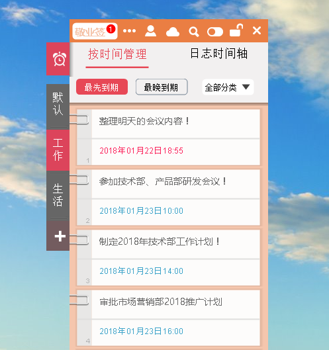The height and width of the screenshot is (350, 329).
Task: Open the user account profile icon
Action: pyautogui.click(x=150, y=31)
